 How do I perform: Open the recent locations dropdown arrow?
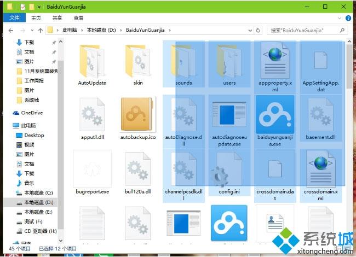pos(32,31)
